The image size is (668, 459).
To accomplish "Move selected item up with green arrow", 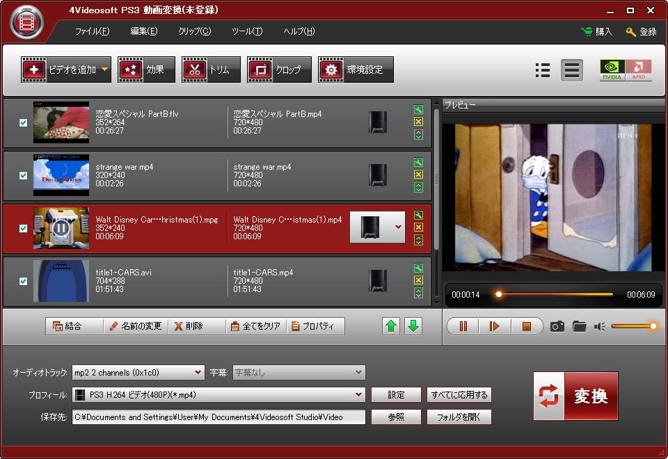I will [x=392, y=326].
